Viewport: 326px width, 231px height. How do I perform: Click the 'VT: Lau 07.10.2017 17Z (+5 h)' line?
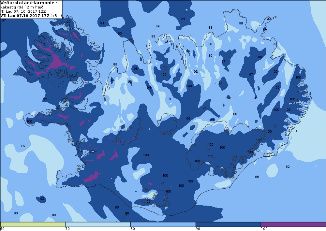pyautogui.click(x=31, y=16)
